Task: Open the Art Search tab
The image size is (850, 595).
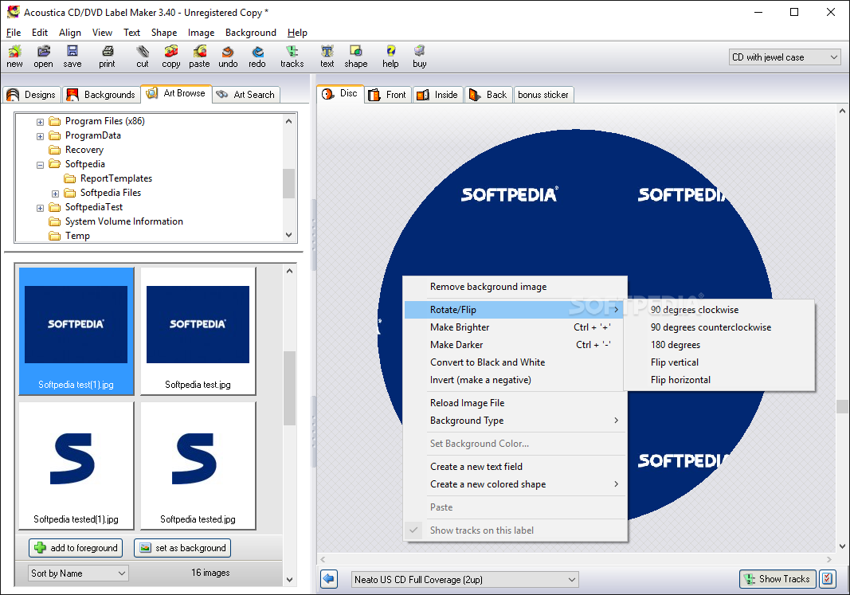Action: pos(245,95)
